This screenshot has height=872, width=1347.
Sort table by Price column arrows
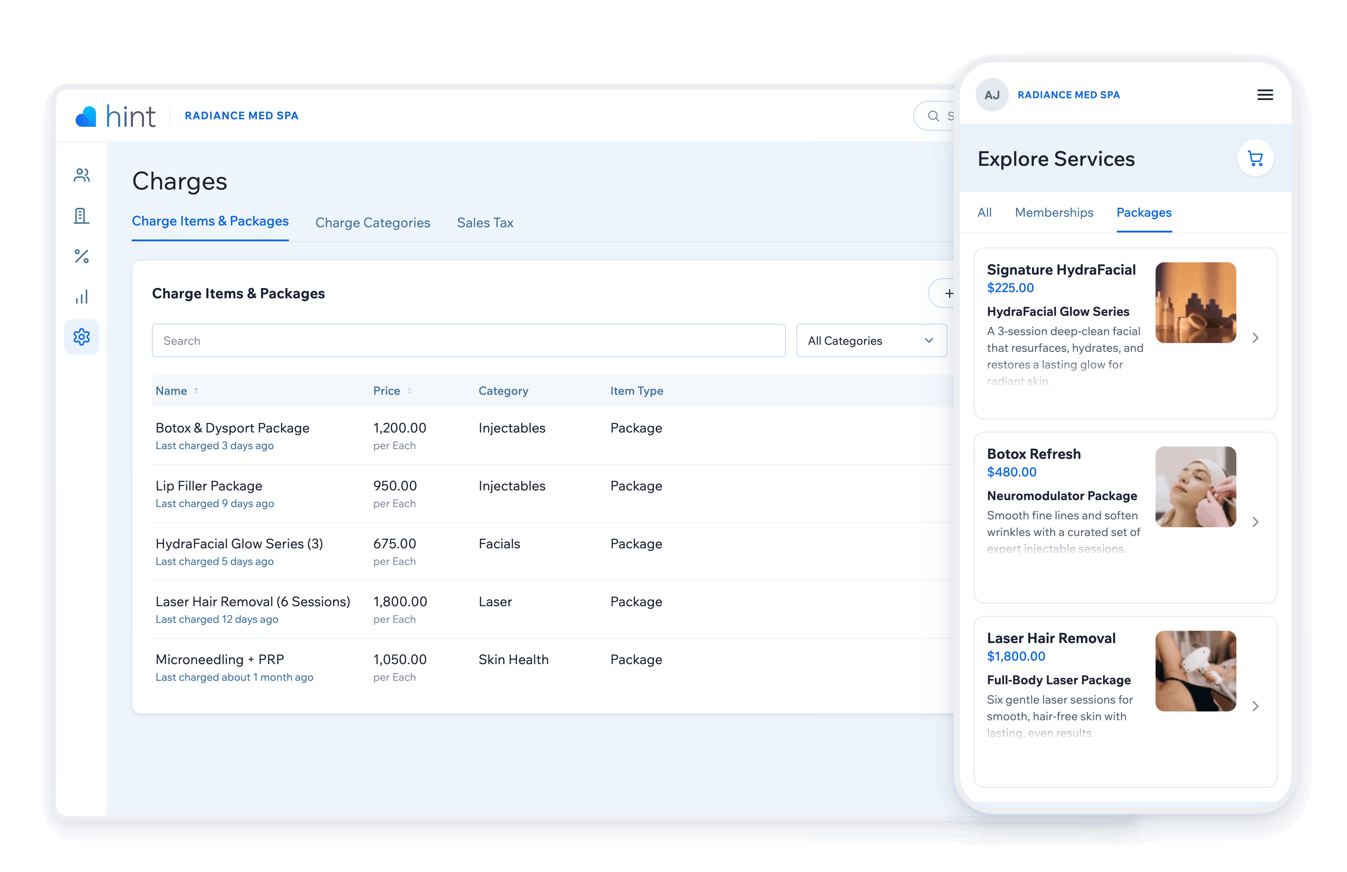click(409, 391)
